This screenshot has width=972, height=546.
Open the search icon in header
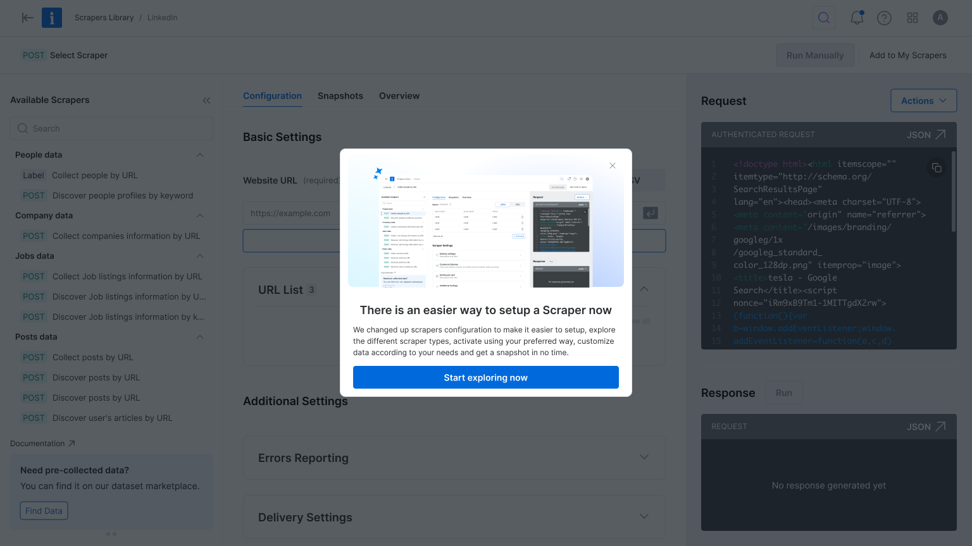(x=823, y=18)
